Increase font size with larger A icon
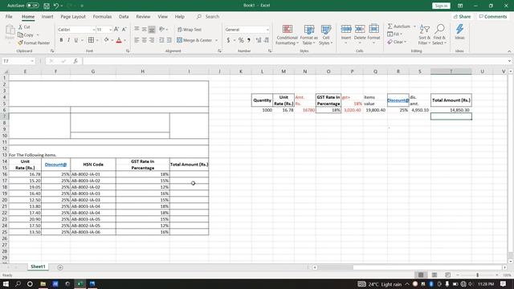514x289 pixels. pyautogui.click(x=116, y=30)
